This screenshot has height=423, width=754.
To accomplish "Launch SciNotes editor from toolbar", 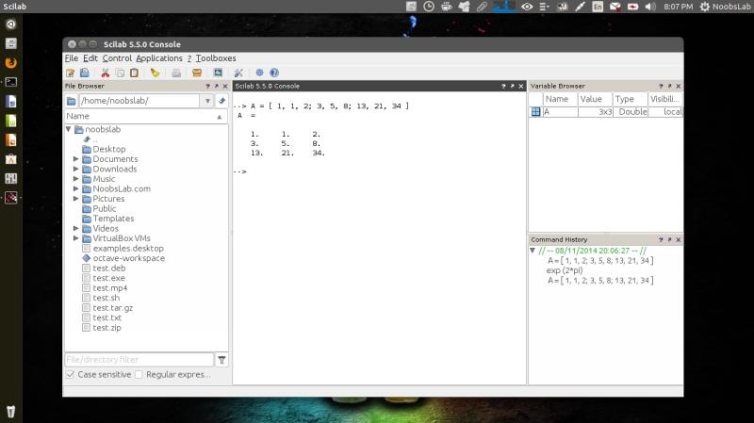I will click(x=71, y=73).
